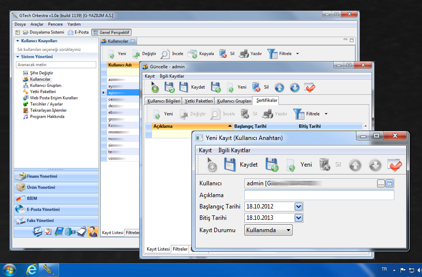Click the Yeni icon in Yeni Kayıt toolbar
This screenshot has width=422, height=277.
coord(291,165)
